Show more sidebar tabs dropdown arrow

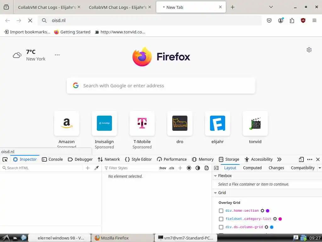pos(320,168)
